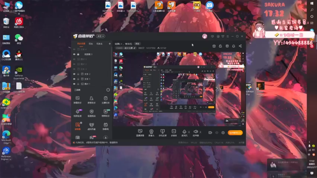Click the 修改 button beside stream title
317x178 pixels.
point(137,44)
